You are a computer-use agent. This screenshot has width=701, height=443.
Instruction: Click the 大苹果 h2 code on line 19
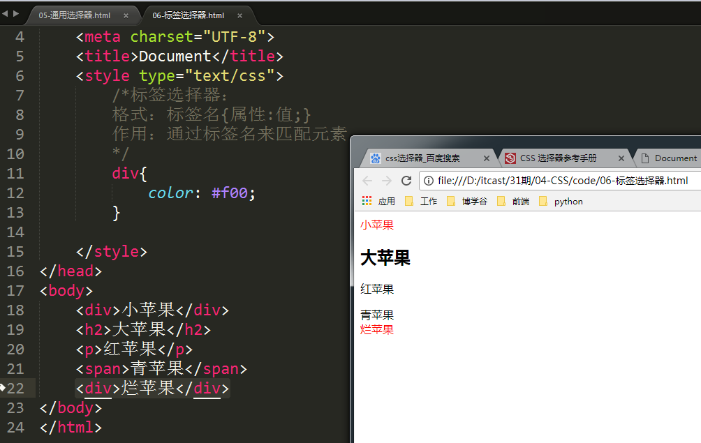pos(143,329)
